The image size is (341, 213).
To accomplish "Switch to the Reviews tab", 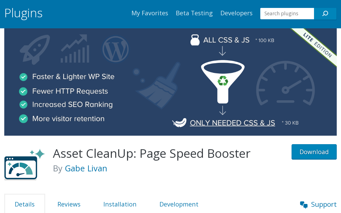I will 69,204.
